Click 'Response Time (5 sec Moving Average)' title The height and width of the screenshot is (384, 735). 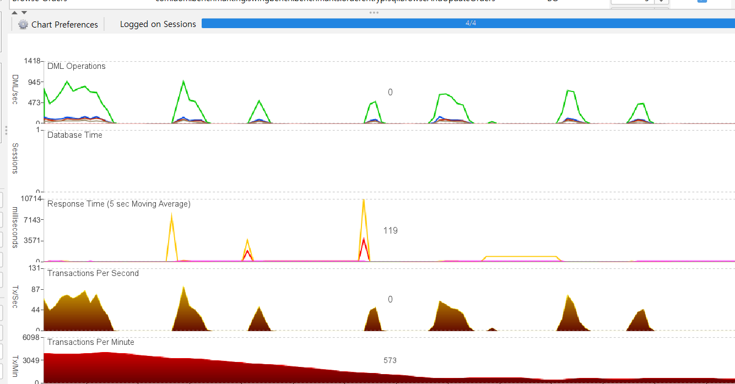tap(119, 204)
